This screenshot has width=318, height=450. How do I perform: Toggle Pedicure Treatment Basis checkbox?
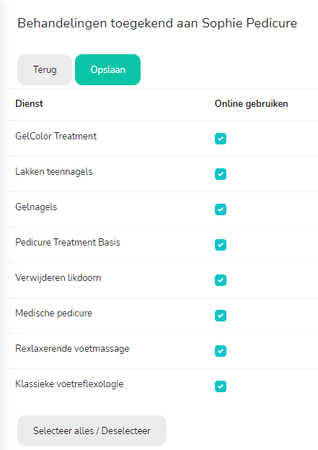tap(221, 245)
